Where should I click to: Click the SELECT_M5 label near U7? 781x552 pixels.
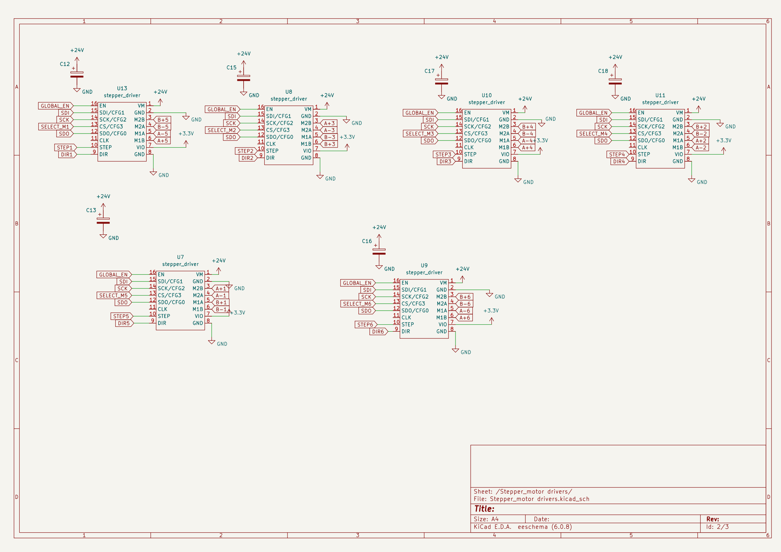tap(114, 296)
